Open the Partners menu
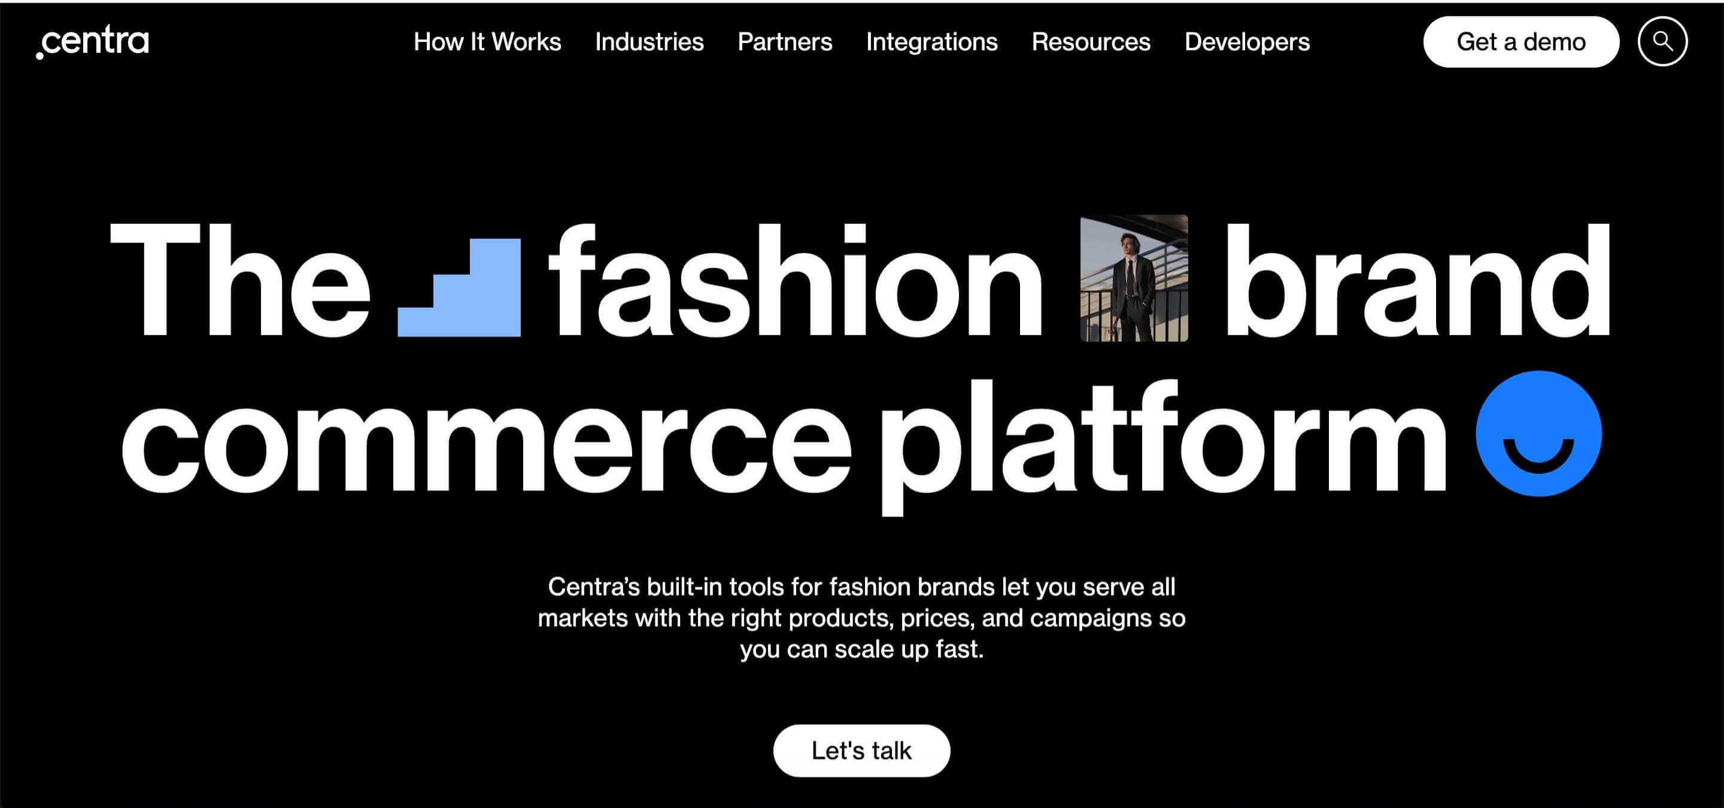Screen dimensions: 1724x808 click(x=785, y=42)
